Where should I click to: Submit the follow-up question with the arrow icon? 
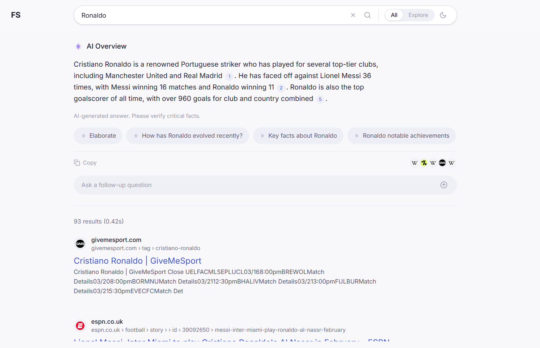coord(443,185)
